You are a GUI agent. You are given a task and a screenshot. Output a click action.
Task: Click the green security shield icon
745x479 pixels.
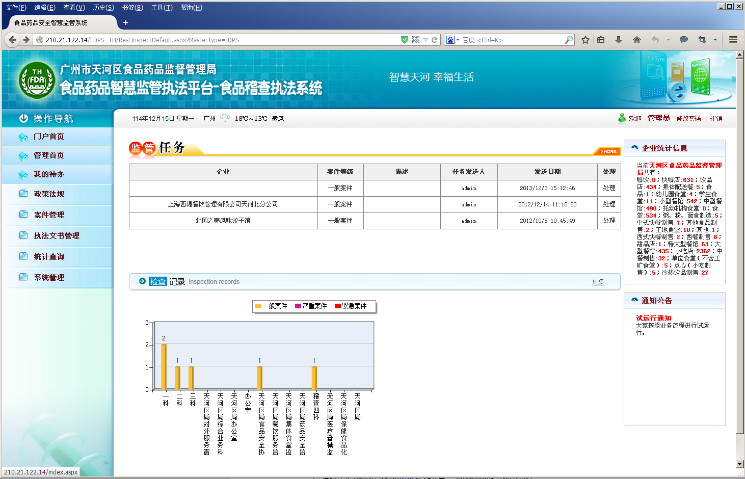point(404,40)
